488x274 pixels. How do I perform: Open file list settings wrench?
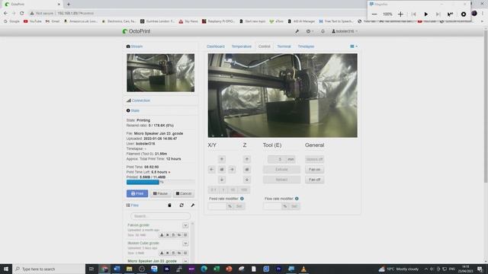point(193,205)
